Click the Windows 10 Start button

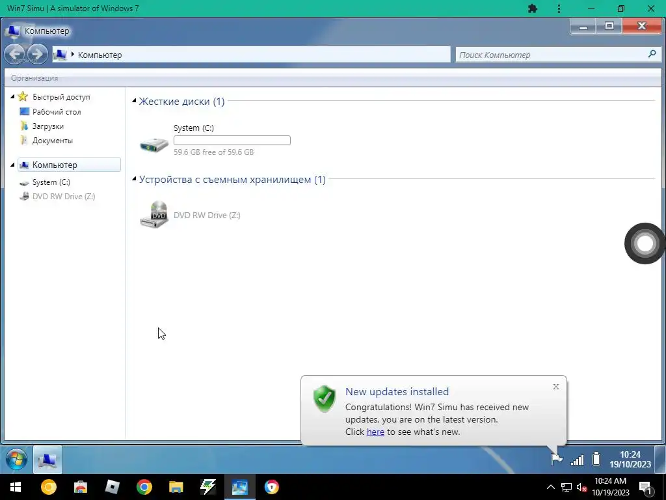[16, 487]
